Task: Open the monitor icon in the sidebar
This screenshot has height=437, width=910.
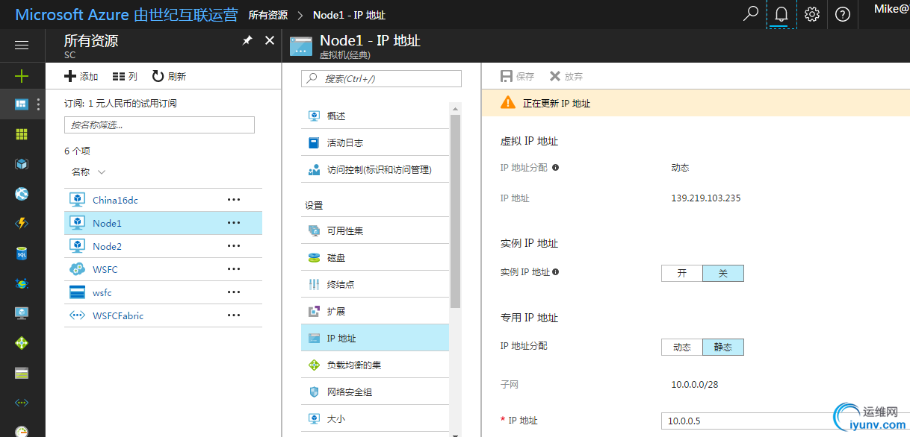Action: pyautogui.click(x=22, y=313)
